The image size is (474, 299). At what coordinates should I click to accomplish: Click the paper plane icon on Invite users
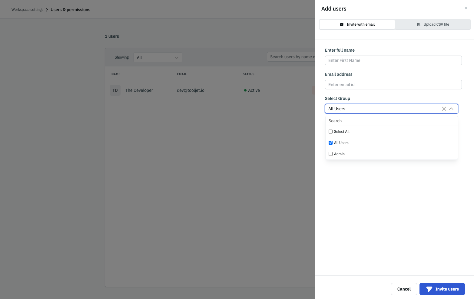click(429, 289)
